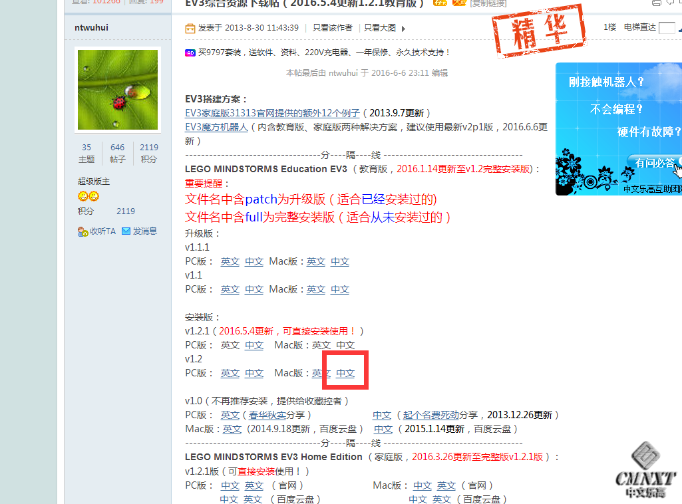Download v1.1 PC版 中文 upgrade

[x=254, y=289]
